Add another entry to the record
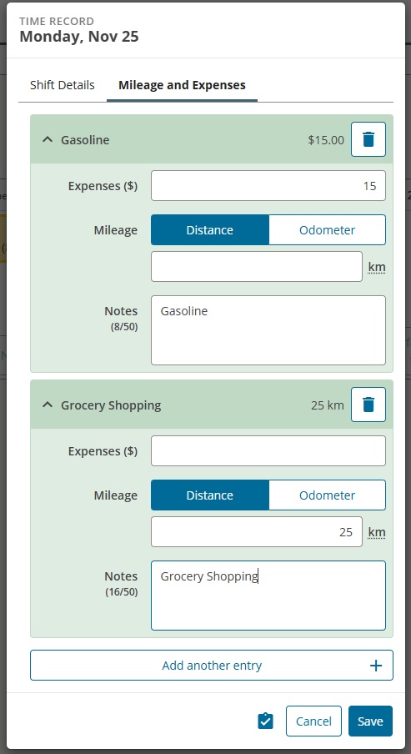 (x=212, y=666)
